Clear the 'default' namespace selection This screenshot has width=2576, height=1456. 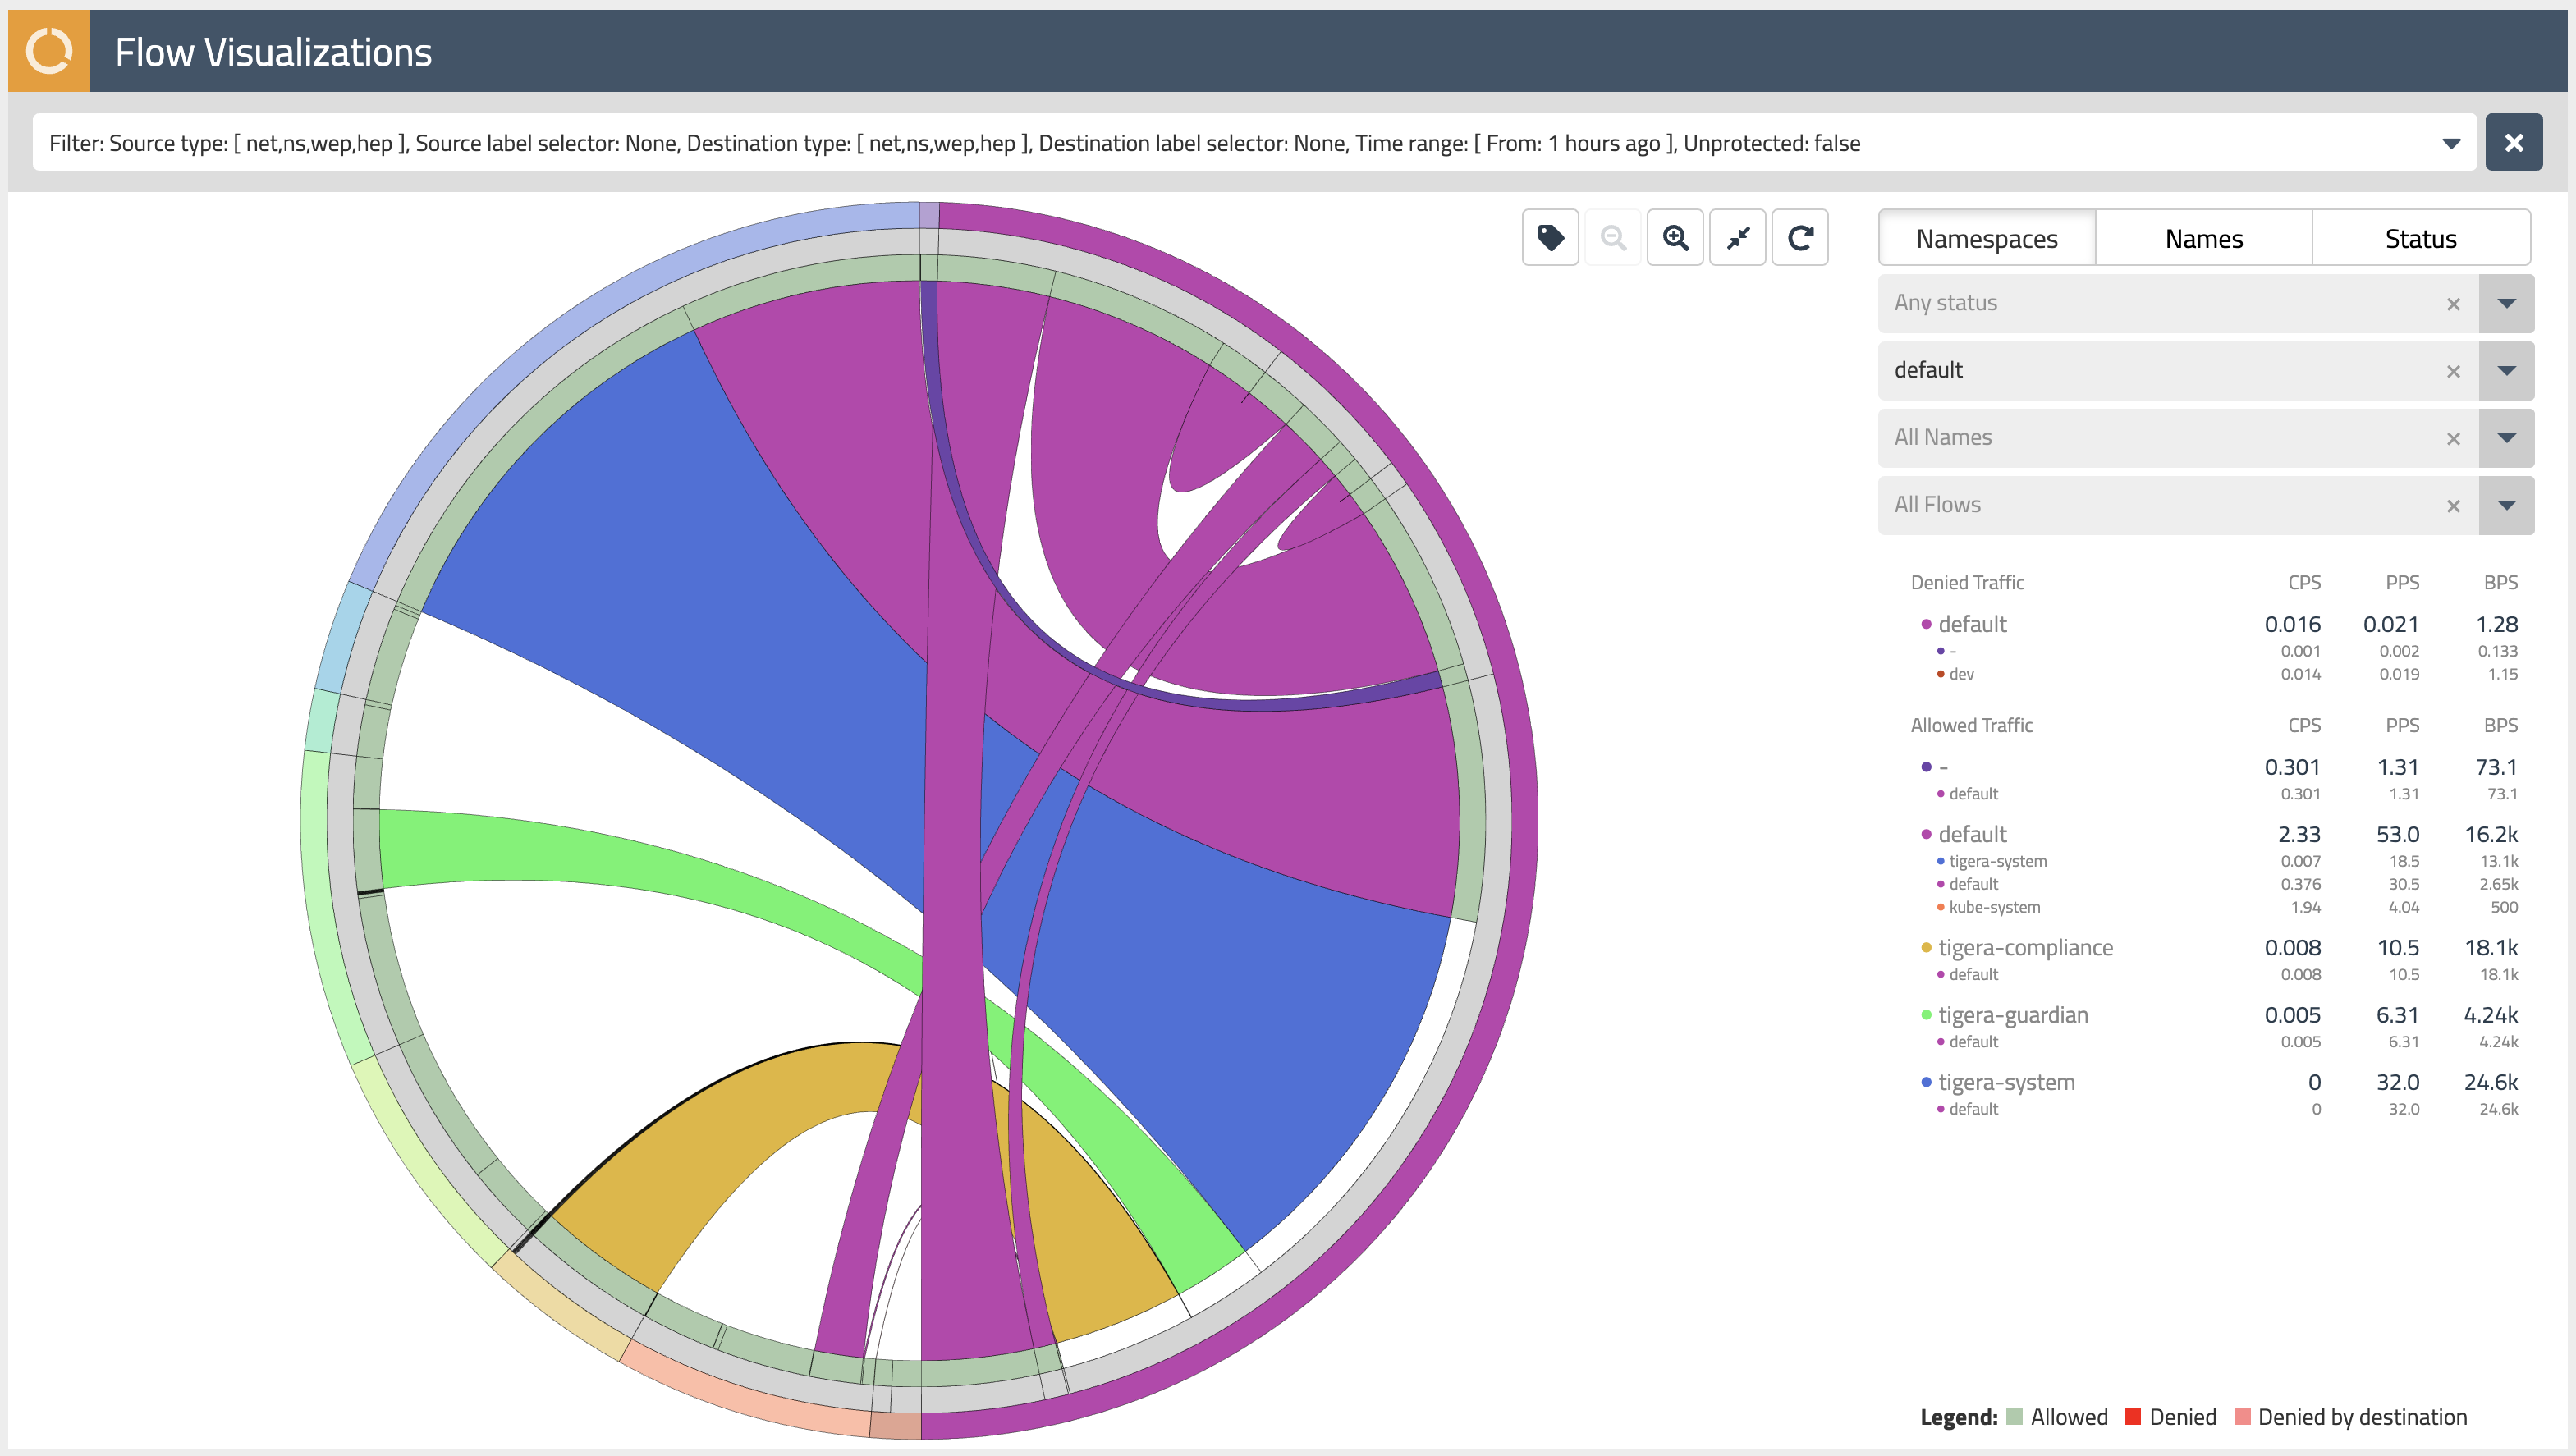click(2453, 372)
